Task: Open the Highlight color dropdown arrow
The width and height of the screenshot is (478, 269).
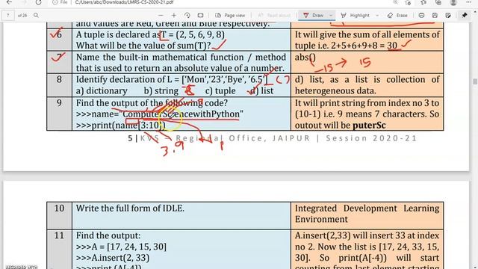Action: tap(377, 15)
